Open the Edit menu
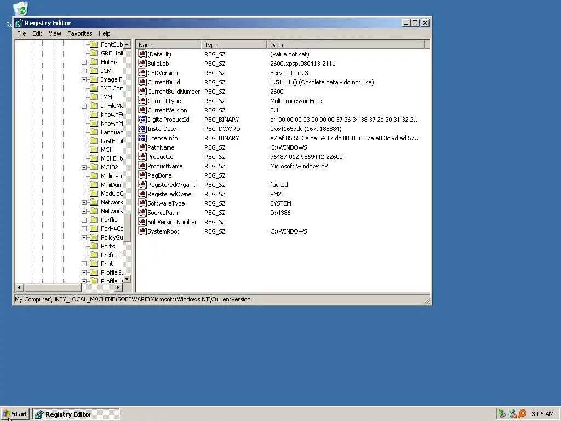Screen dimensions: 561x421 pyautogui.click(x=37, y=33)
